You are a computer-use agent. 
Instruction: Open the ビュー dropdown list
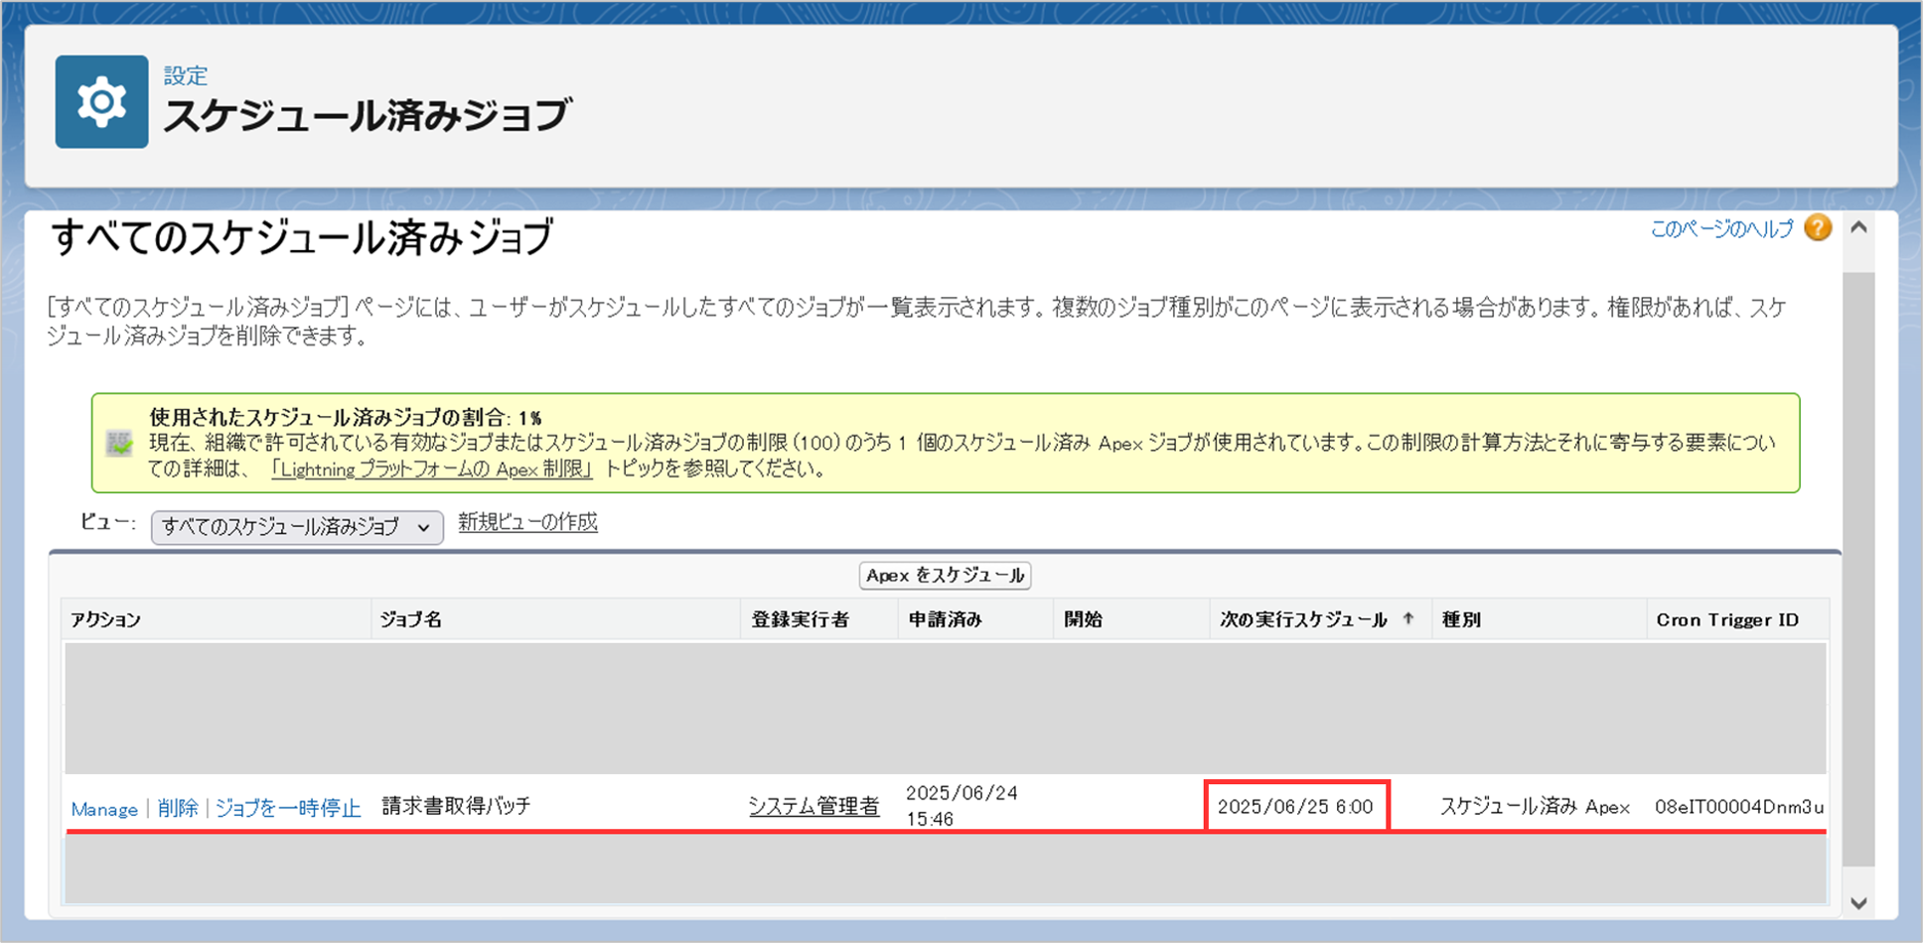[296, 527]
